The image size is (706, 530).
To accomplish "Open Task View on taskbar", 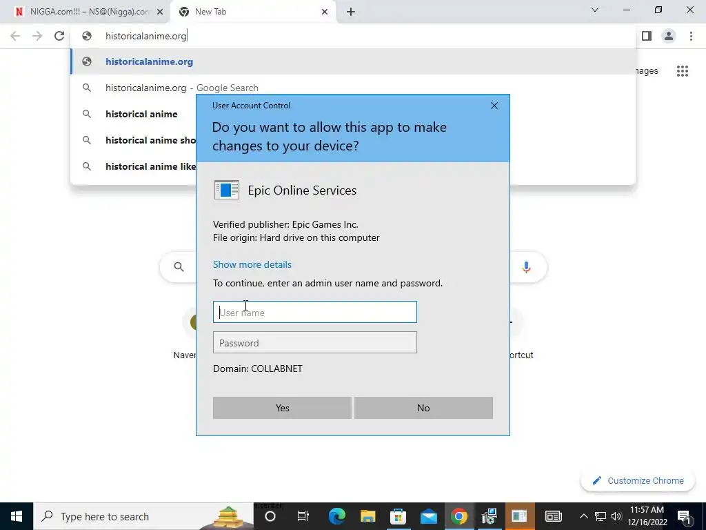I will [x=303, y=516].
